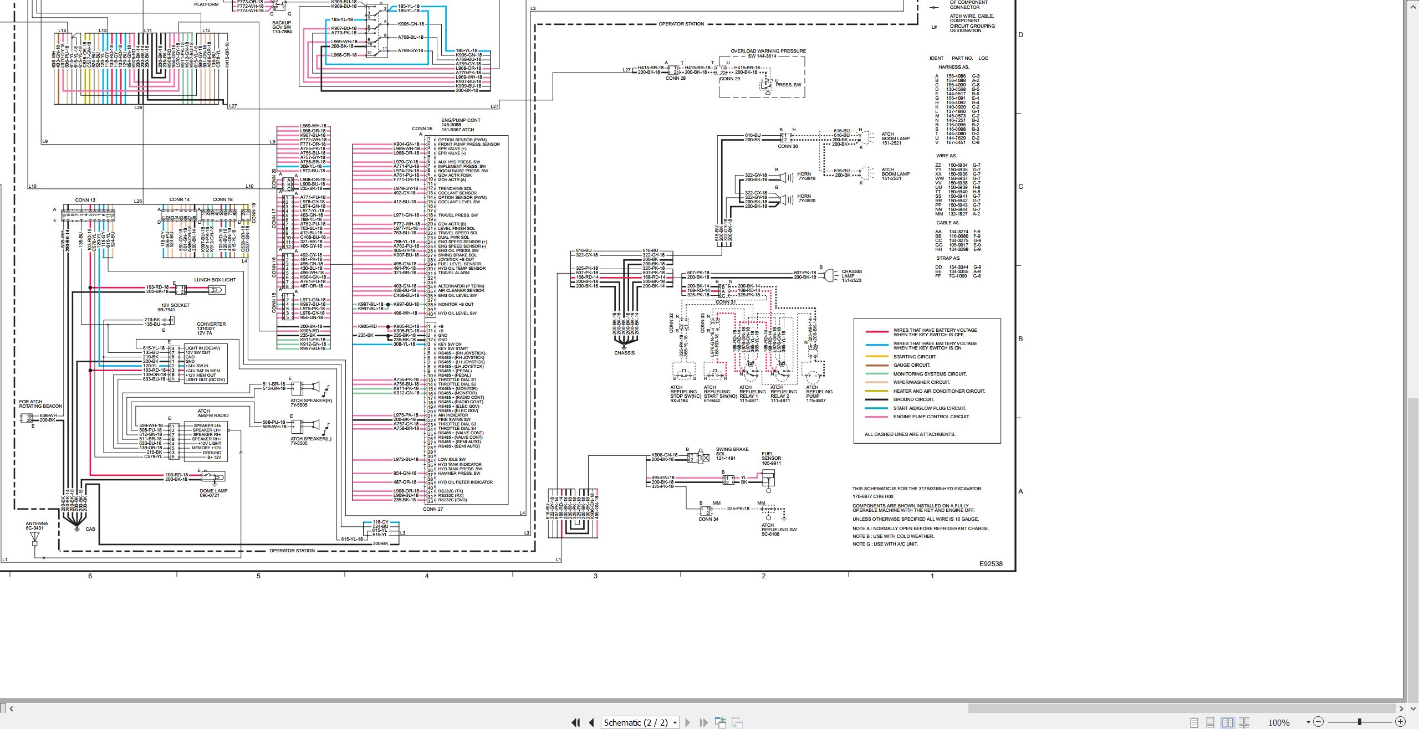
Task: Click the LUNCH BOX LIGHT label
Action: [x=215, y=280]
